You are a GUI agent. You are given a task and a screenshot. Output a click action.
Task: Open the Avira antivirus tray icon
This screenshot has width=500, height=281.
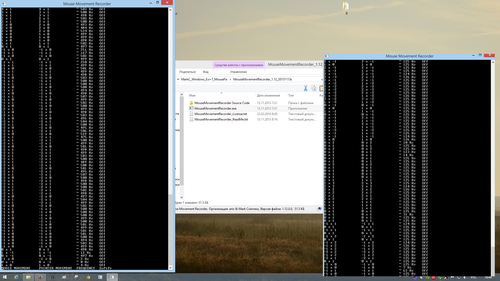pyautogui.click(x=434, y=278)
